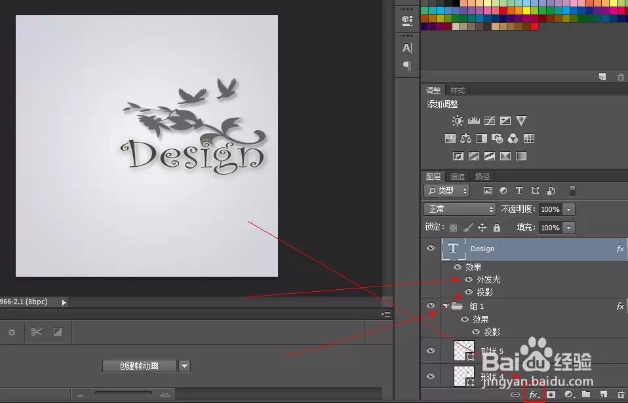Click the scissors split icon in timeline

37,332
